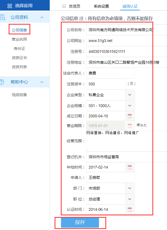Click the 公司网址 input field
167x230 pixels.
coord(127,41)
